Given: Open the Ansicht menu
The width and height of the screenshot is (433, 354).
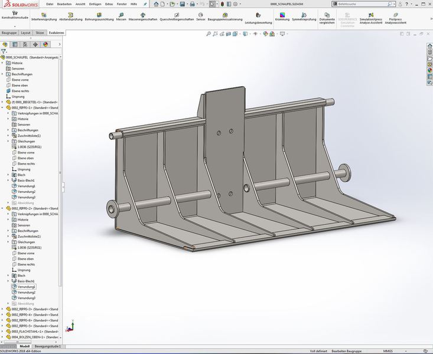Looking at the screenshot, I should pos(80,4).
